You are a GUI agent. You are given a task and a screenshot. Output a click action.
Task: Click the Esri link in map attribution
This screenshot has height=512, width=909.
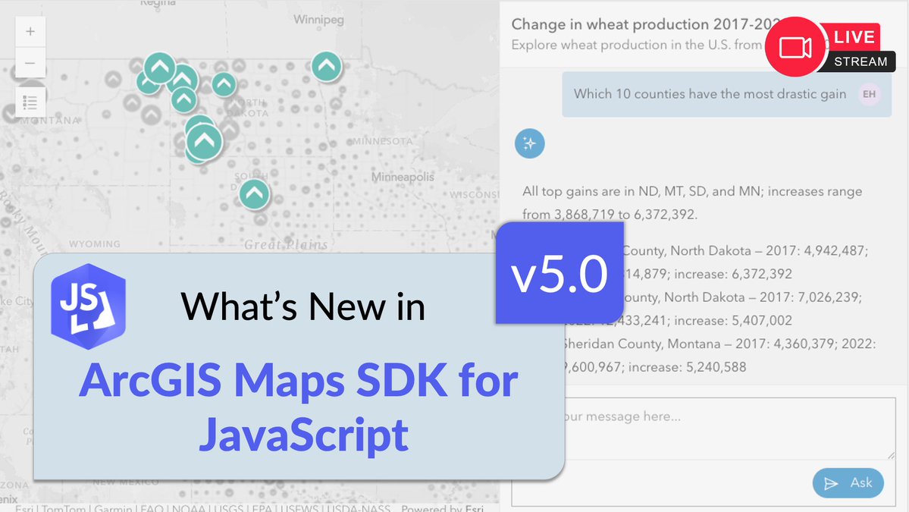[x=474, y=508]
